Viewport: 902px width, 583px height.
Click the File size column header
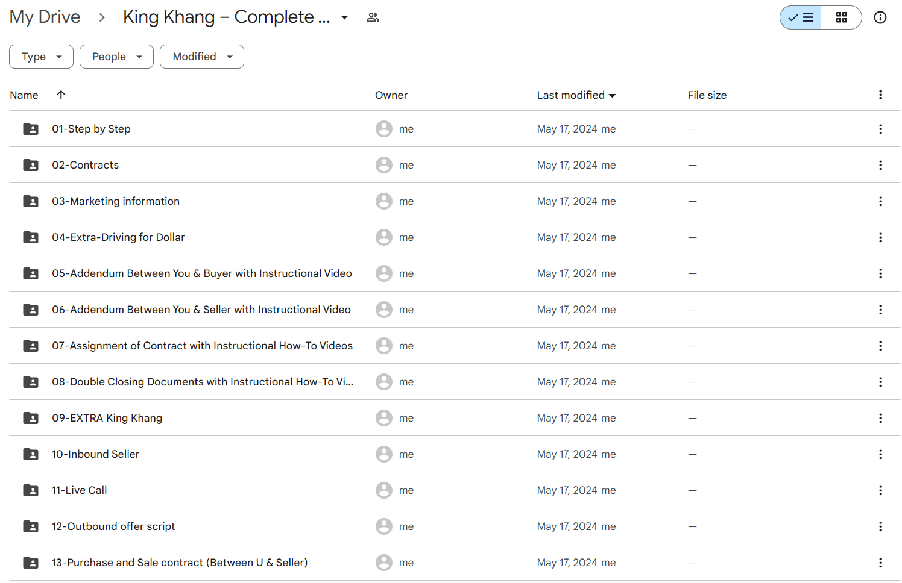click(x=707, y=95)
